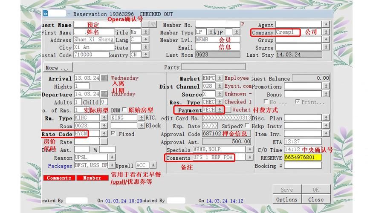Open the Departure date calendar picker

point(104,94)
